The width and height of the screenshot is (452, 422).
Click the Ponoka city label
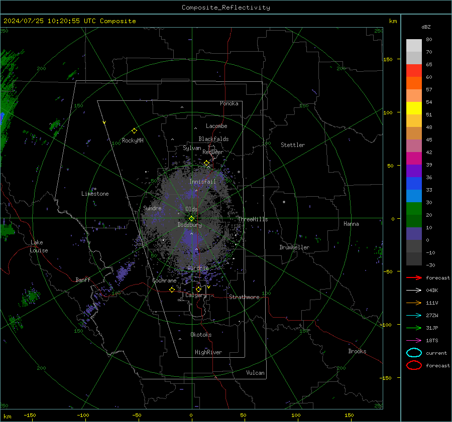tap(229, 103)
